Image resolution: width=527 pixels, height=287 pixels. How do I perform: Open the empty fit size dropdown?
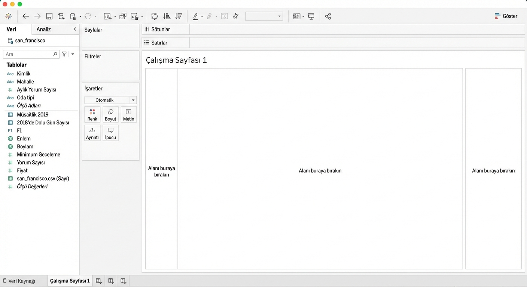click(264, 16)
